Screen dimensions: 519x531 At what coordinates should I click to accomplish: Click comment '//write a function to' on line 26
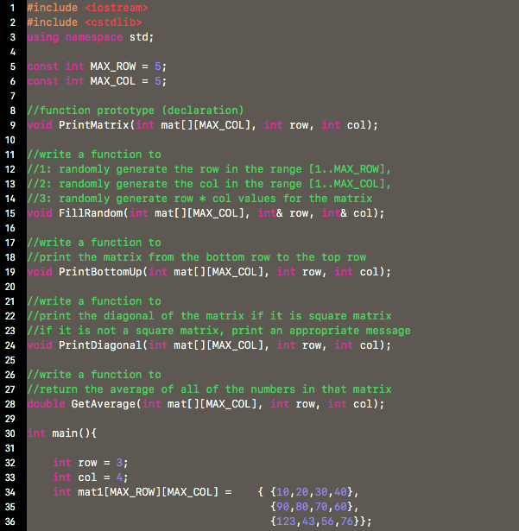tap(94, 375)
